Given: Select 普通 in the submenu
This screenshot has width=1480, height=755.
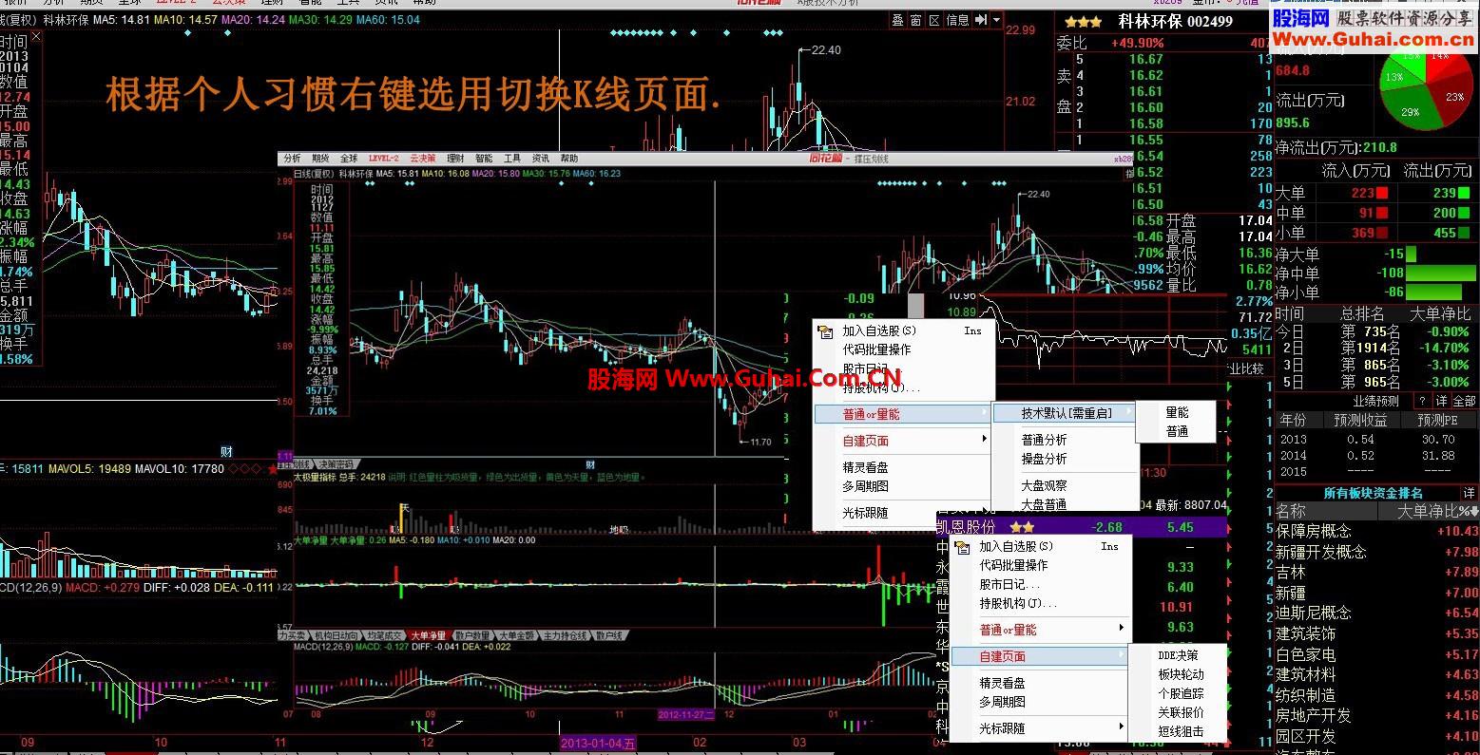Looking at the screenshot, I should coord(1177,431).
